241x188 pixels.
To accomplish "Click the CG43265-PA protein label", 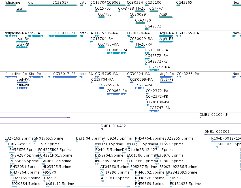I will 188,74.
